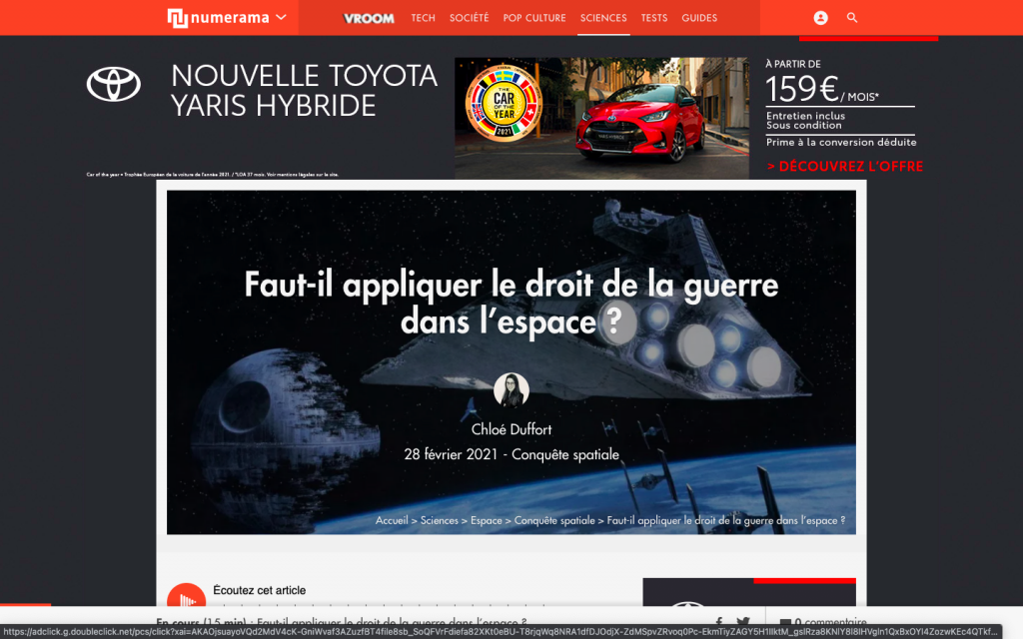
Task: Navigate to TESTS
Action: tap(653, 18)
